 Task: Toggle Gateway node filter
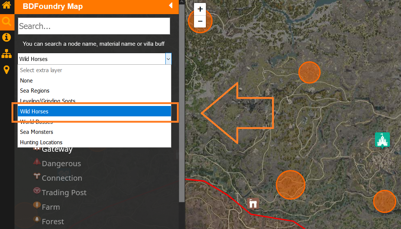pyautogui.click(x=57, y=149)
